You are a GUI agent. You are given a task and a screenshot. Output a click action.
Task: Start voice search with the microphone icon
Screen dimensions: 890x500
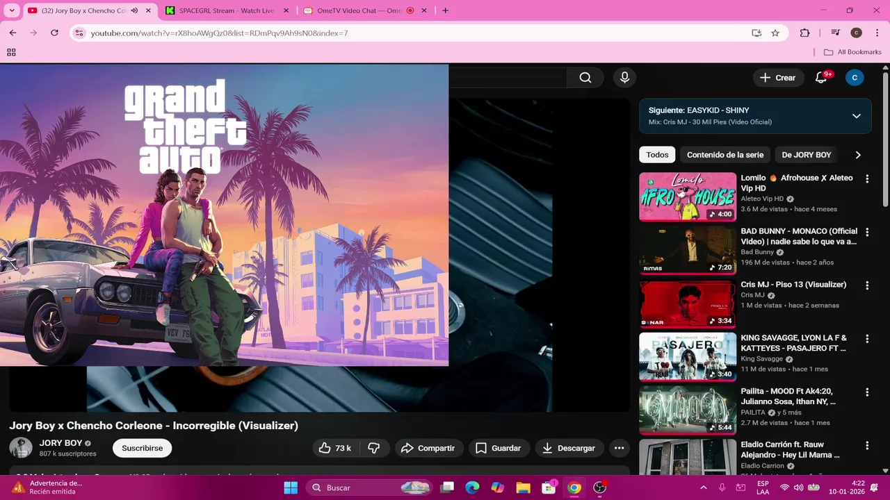[x=624, y=78]
